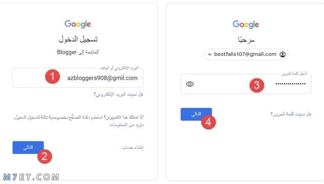Click the account avatar icon beside bestfails107@gmail.com

pyautogui.click(x=282, y=54)
